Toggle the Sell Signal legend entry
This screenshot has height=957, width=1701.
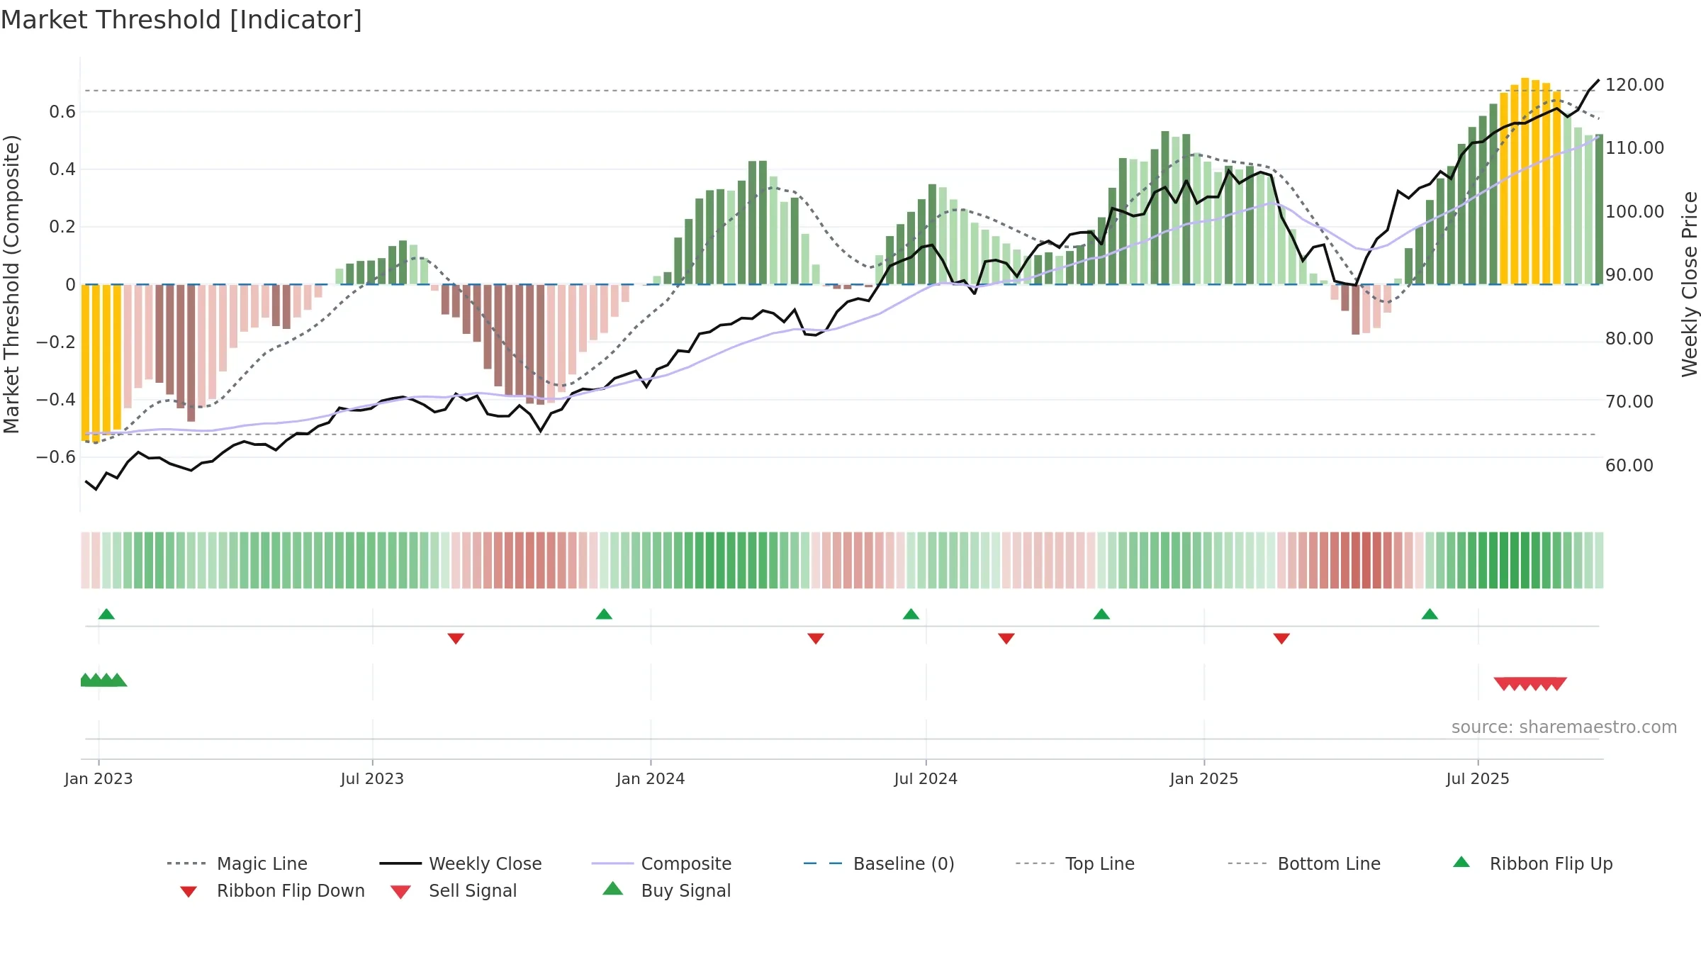click(x=454, y=890)
